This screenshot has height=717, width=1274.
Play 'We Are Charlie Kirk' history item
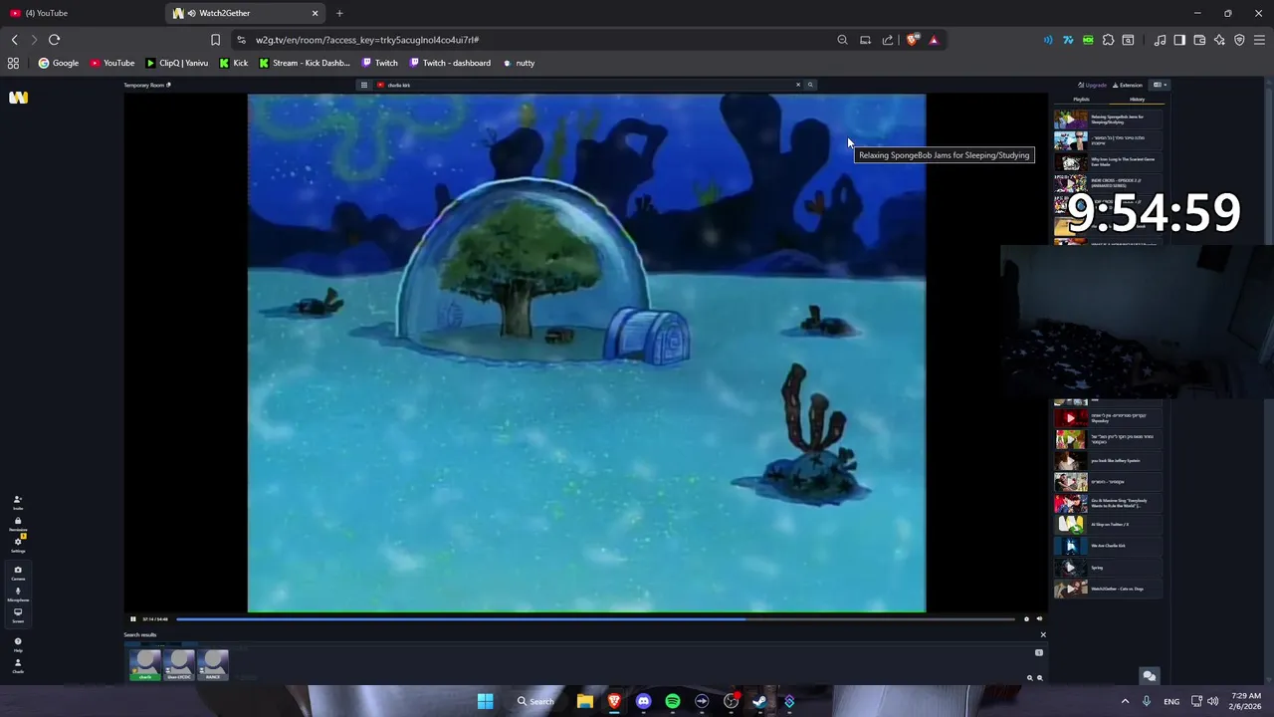click(x=1109, y=546)
